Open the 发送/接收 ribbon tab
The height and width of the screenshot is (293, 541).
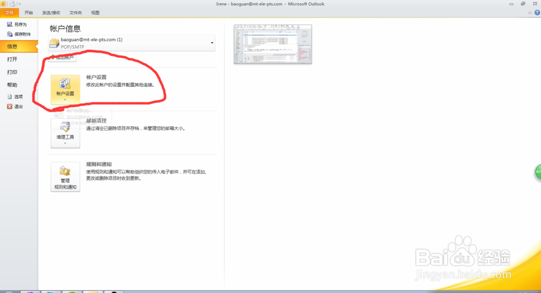point(51,13)
